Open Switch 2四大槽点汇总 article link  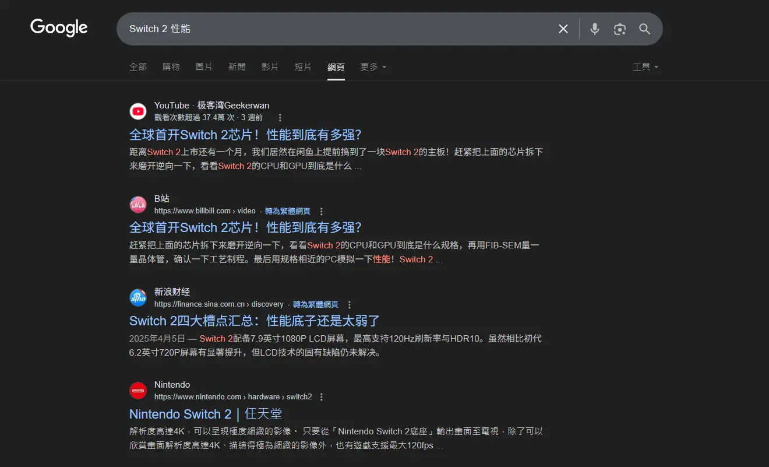tap(254, 321)
